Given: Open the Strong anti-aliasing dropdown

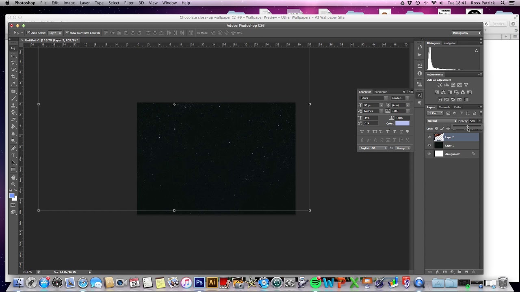Looking at the screenshot, I should click(403, 148).
